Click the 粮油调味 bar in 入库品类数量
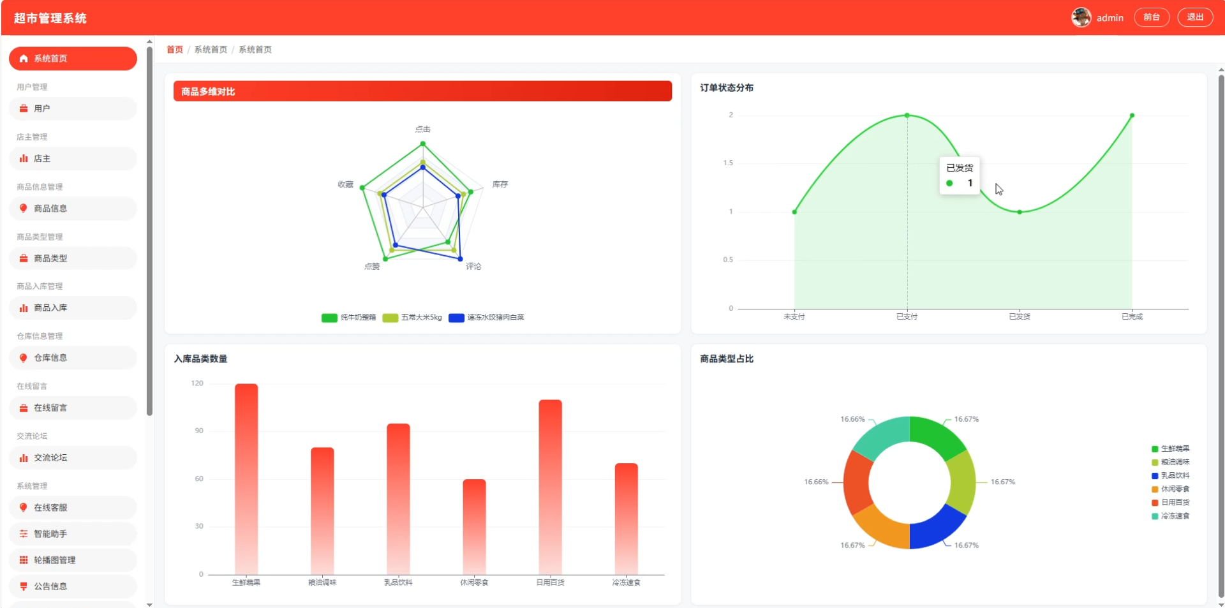The height and width of the screenshot is (608, 1225). tap(322, 511)
